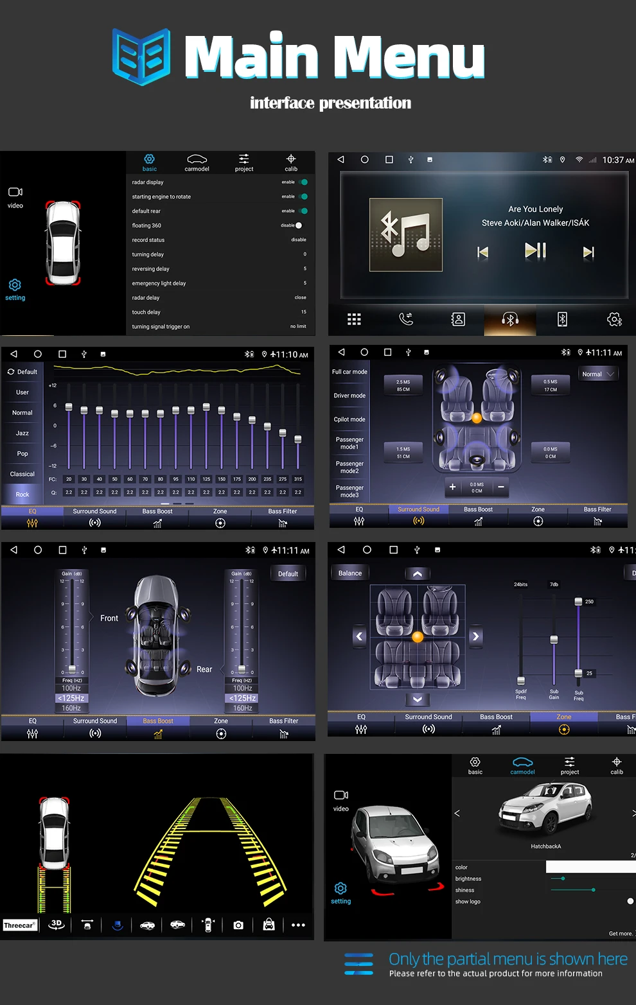The height and width of the screenshot is (1005, 636).
Task: Select the blue rear radar view icon
Action: (117, 925)
